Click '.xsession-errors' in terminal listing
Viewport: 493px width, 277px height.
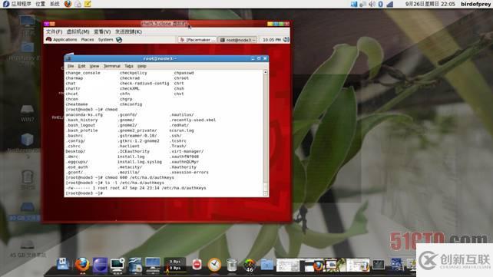point(189,173)
